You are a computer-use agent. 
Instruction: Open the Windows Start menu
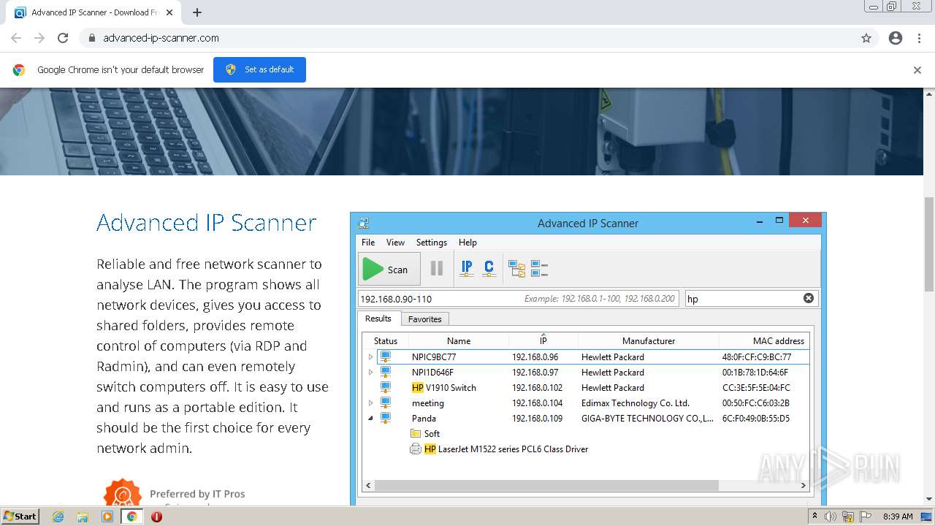click(20, 516)
